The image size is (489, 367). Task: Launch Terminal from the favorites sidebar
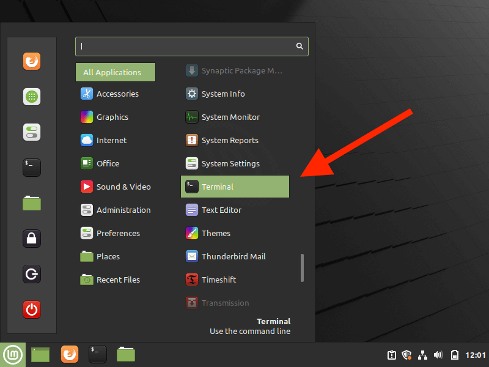[32, 168]
